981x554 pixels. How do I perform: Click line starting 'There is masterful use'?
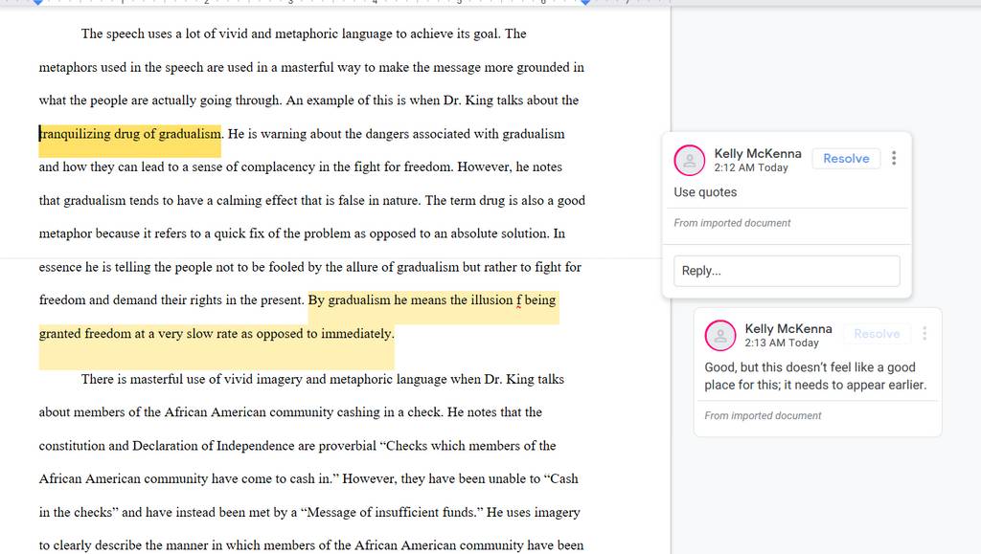coord(322,379)
